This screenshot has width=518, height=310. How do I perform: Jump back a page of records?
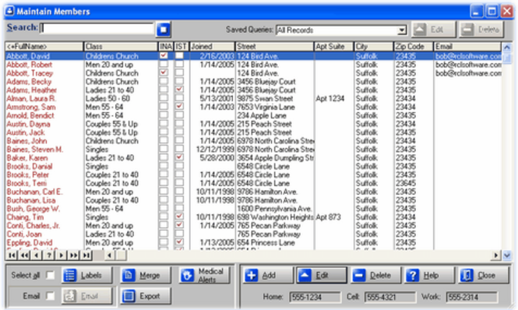pos(24,255)
